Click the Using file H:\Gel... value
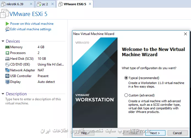This screenshot has width=191, height=138. pos(51,64)
